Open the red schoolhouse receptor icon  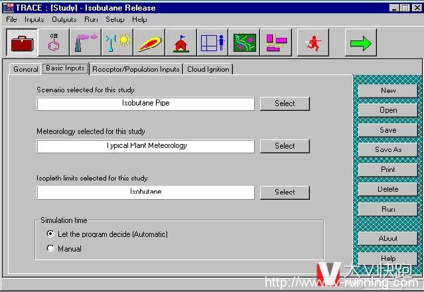[x=181, y=42]
